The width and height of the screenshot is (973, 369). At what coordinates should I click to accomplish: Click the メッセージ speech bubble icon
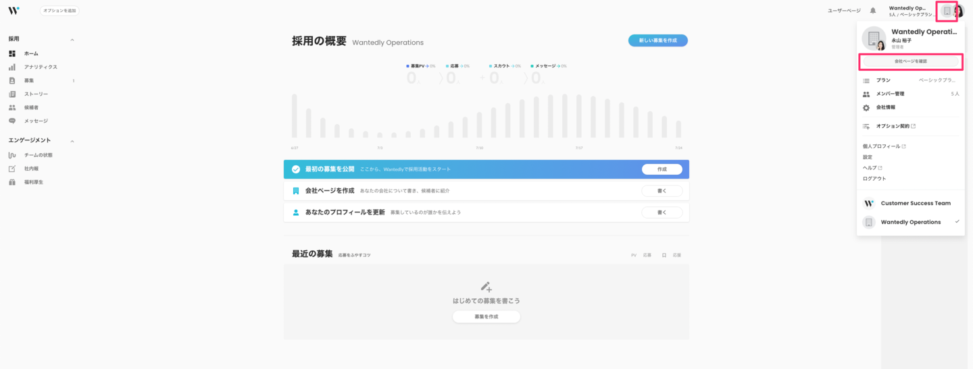click(x=12, y=121)
